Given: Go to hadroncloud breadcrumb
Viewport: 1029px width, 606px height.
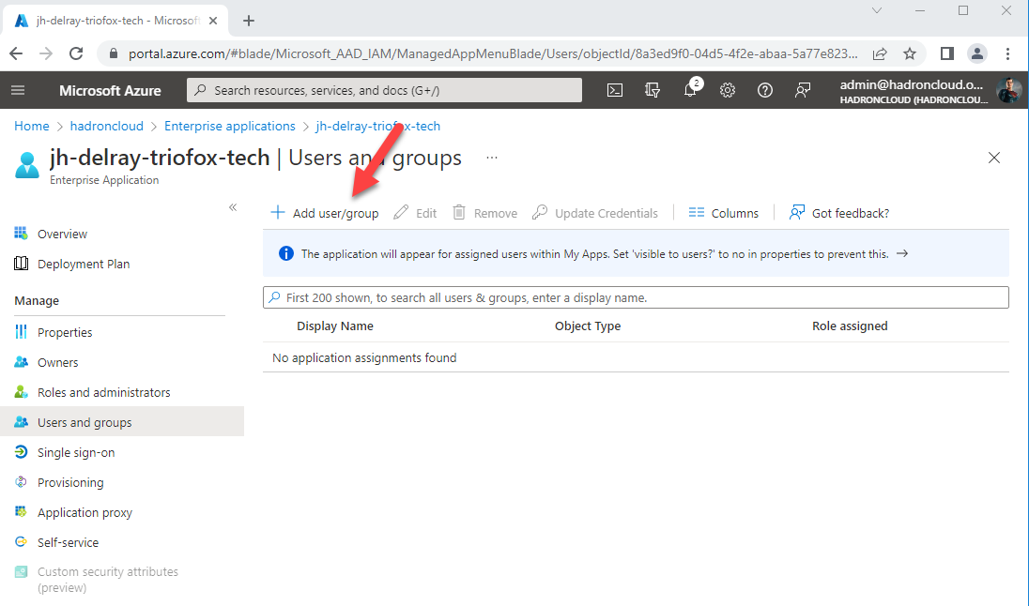Looking at the screenshot, I should 106,126.
